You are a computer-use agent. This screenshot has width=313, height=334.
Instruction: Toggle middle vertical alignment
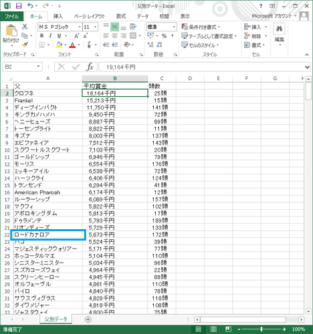pyautogui.click(x=114, y=27)
